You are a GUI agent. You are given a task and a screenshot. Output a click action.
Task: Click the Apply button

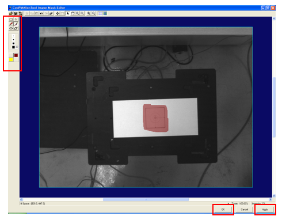(x=265, y=210)
